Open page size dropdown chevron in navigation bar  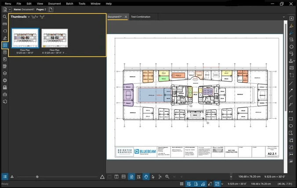pyautogui.click(x=231, y=177)
